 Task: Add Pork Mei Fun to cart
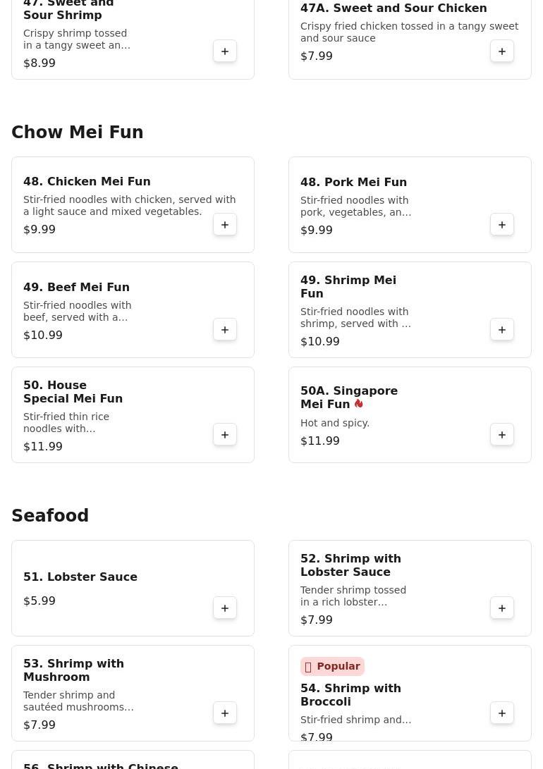pos(502,225)
